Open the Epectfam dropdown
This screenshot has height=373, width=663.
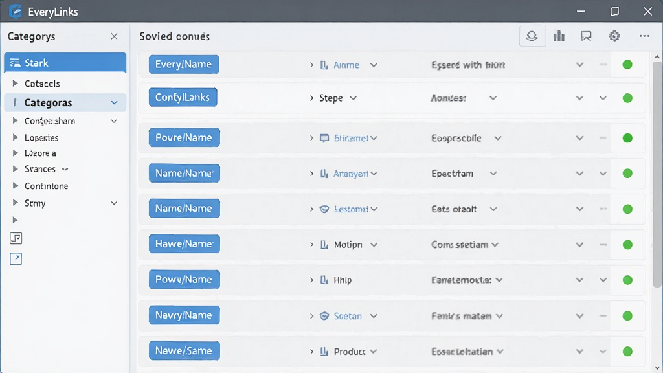[493, 174]
